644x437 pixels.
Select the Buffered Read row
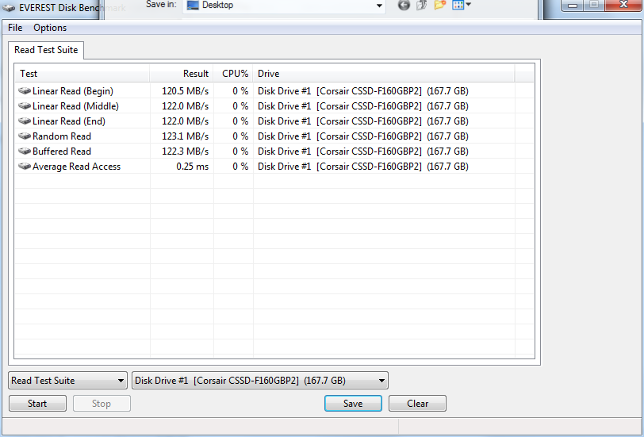click(x=274, y=151)
